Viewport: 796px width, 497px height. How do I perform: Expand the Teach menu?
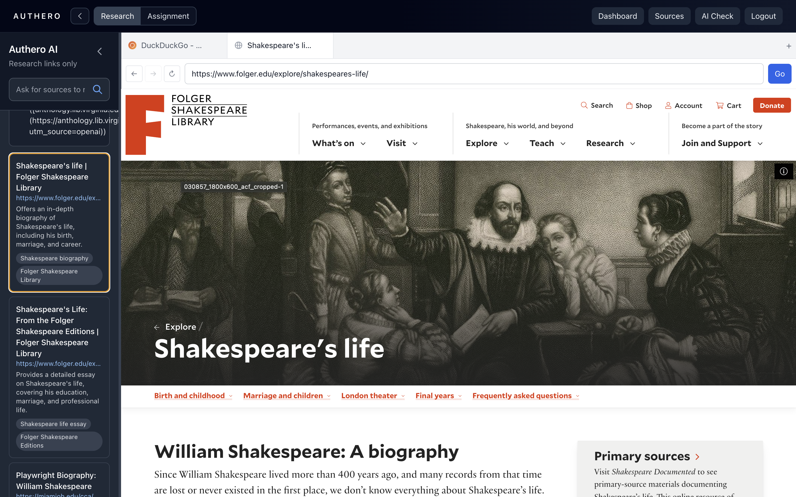point(547,143)
